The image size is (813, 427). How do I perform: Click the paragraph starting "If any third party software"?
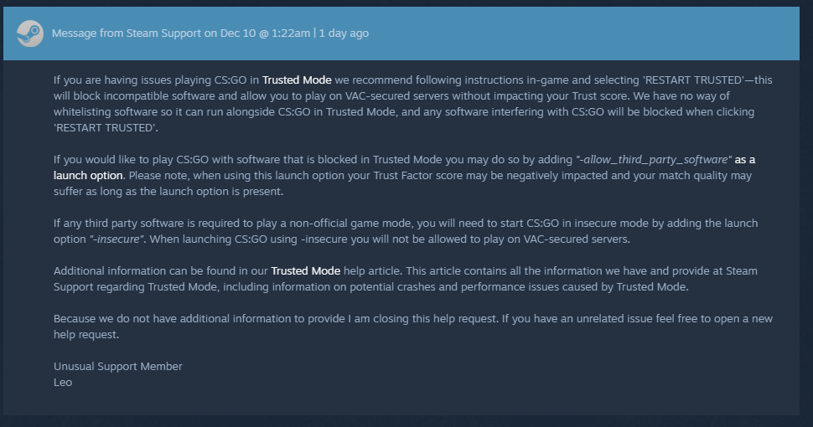coord(402,232)
